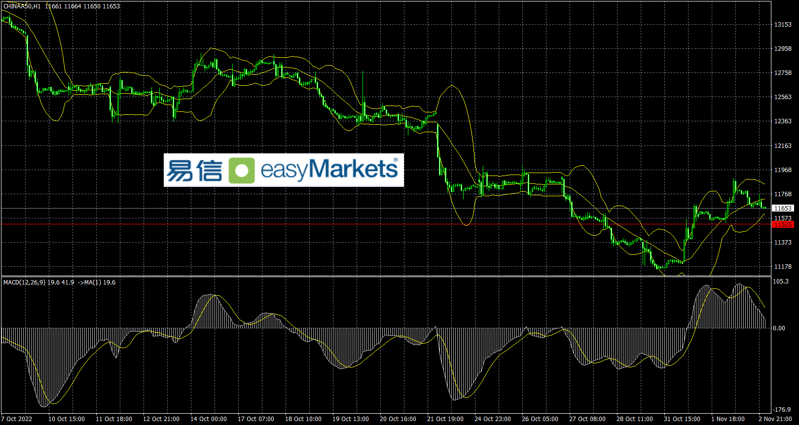This screenshot has height=425, width=799.
Task: Click the 1 Nov 18:00 time label
Action: 728,419
